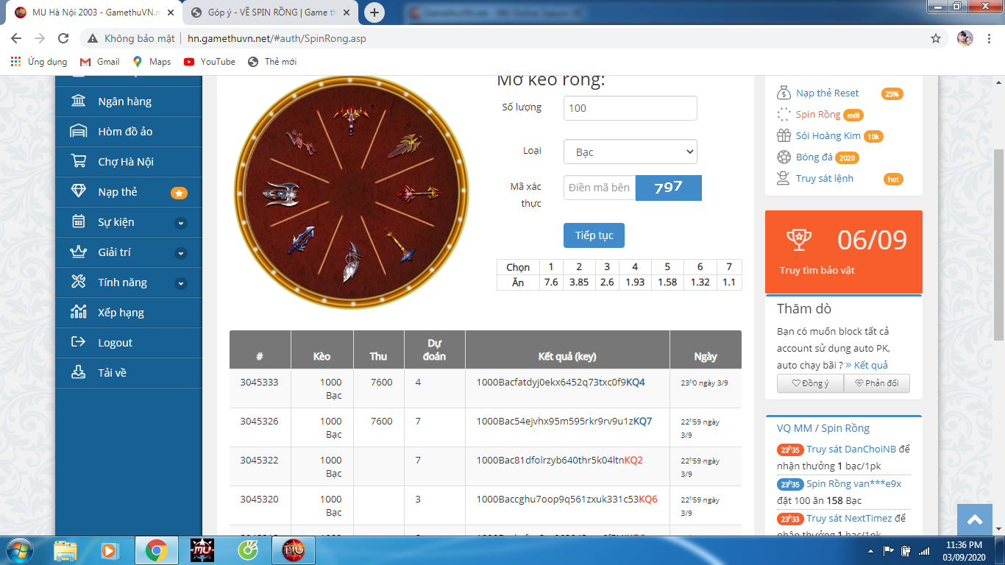The width and height of the screenshot is (1005, 565).
Task: Vote Phản đối in the poll
Action: [x=876, y=383]
